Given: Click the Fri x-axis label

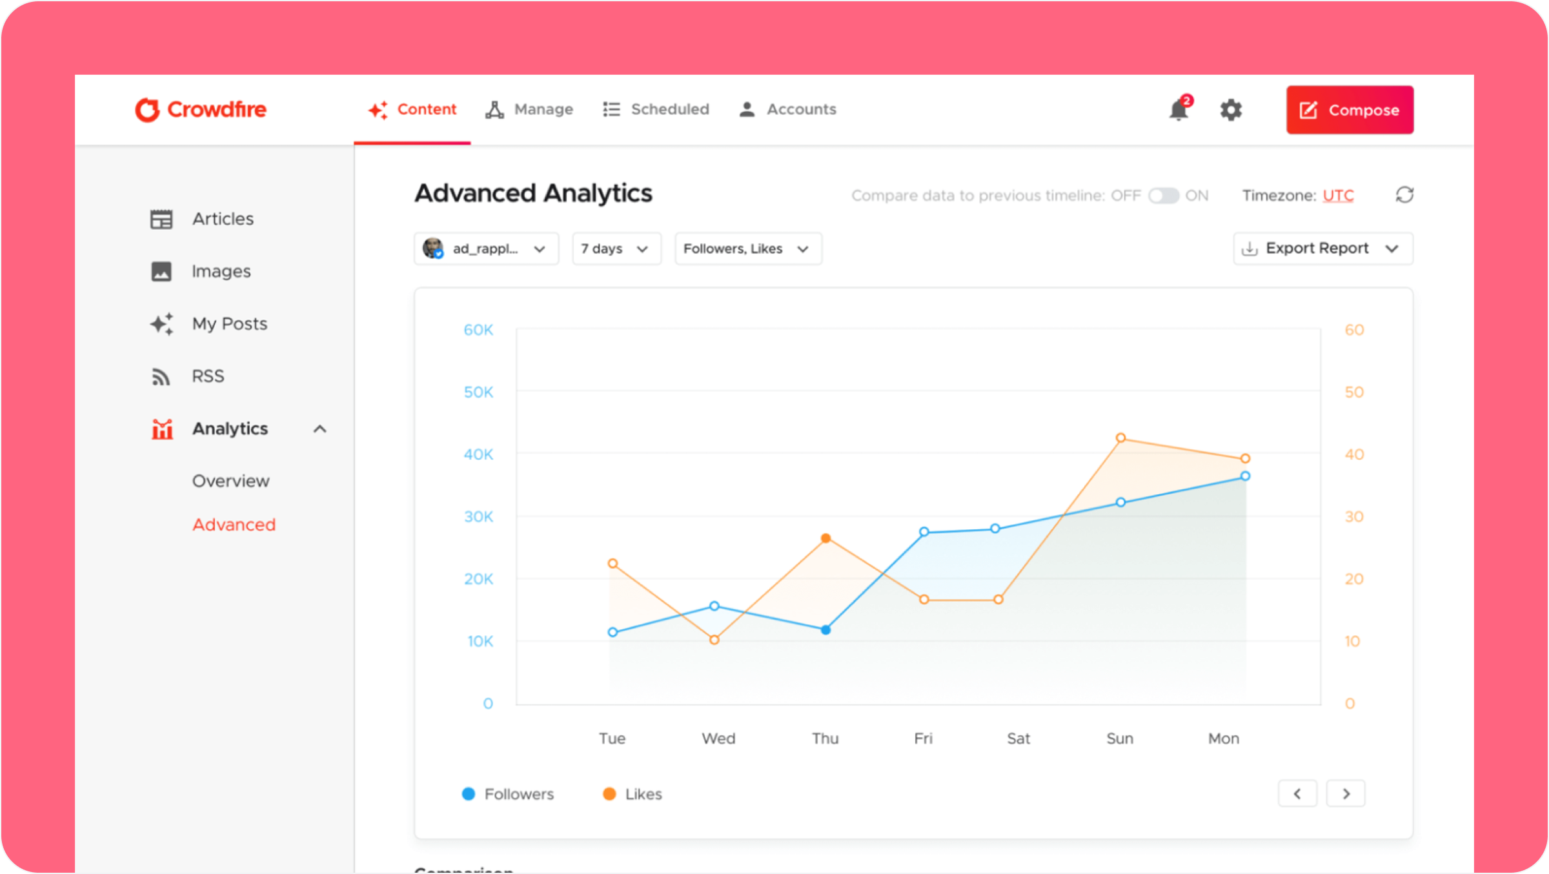Looking at the screenshot, I should [x=923, y=738].
